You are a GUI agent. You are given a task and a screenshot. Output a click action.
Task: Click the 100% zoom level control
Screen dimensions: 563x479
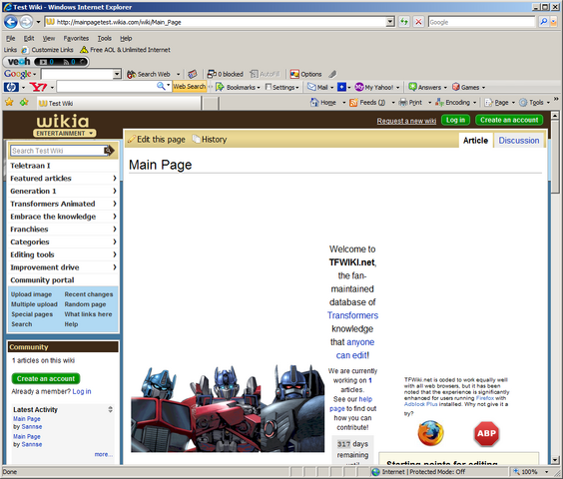pyautogui.click(x=531, y=471)
